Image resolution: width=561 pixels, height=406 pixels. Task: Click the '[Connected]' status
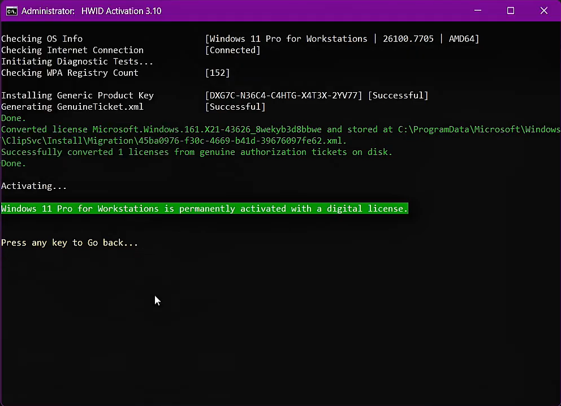click(x=233, y=50)
